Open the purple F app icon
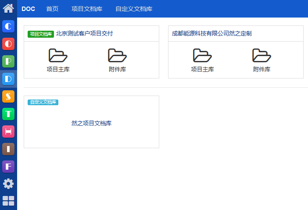308x210 pixels. point(8,167)
